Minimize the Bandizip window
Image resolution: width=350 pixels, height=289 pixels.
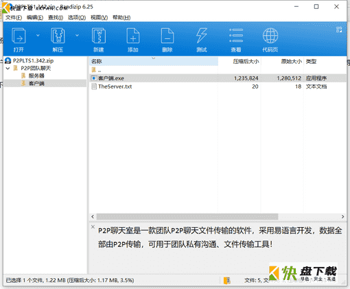point(296,7)
